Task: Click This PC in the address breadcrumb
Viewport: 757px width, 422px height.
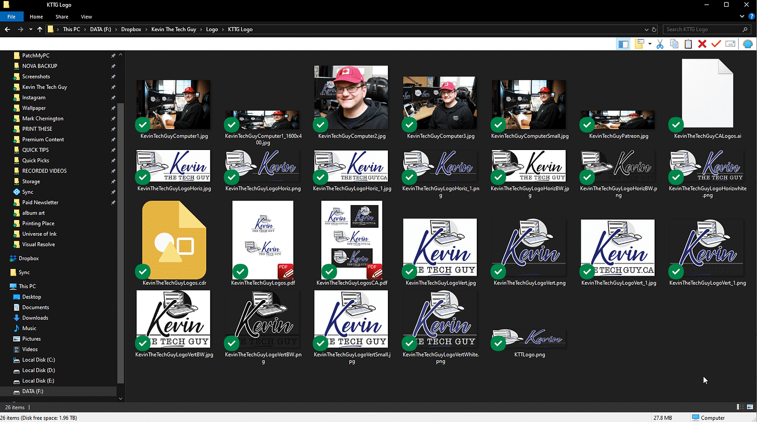Action: tap(71, 30)
